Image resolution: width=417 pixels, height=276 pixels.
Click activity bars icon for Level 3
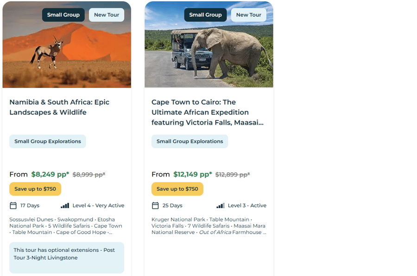click(x=221, y=206)
